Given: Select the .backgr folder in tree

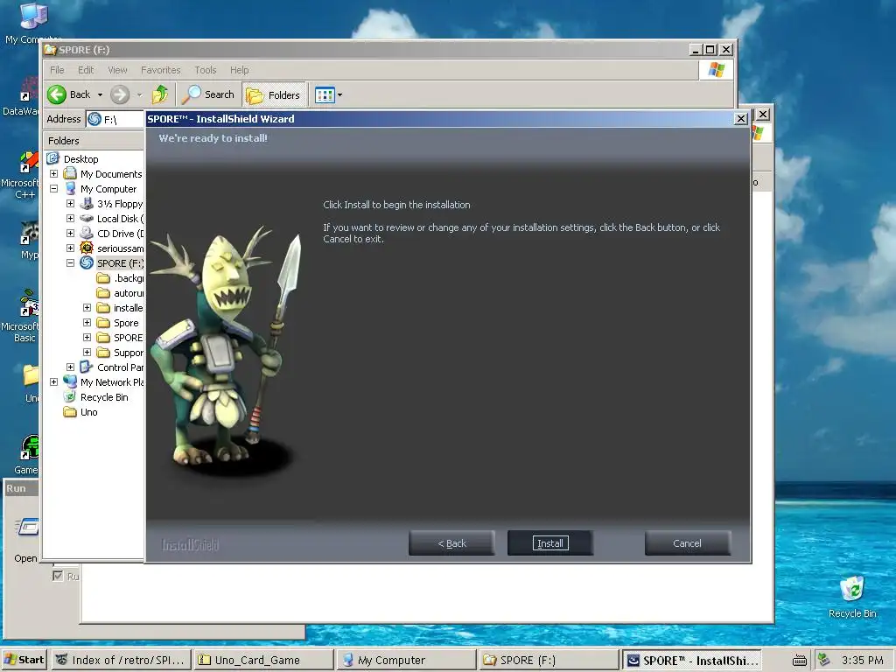Looking at the screenshot, I should [120, 278].
